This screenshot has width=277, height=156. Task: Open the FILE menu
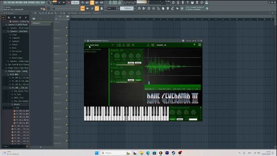[x=5, y=3]
